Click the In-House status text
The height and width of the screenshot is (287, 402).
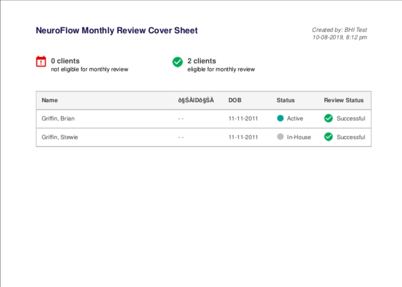pos(299,137)
